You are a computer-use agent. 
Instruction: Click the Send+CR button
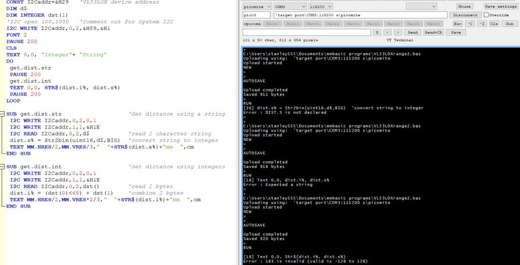point(434,32)
